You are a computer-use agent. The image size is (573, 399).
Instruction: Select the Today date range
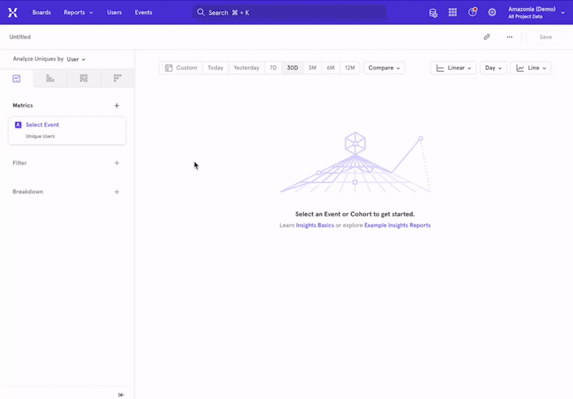pyautogui.click(x=215, y=68)
